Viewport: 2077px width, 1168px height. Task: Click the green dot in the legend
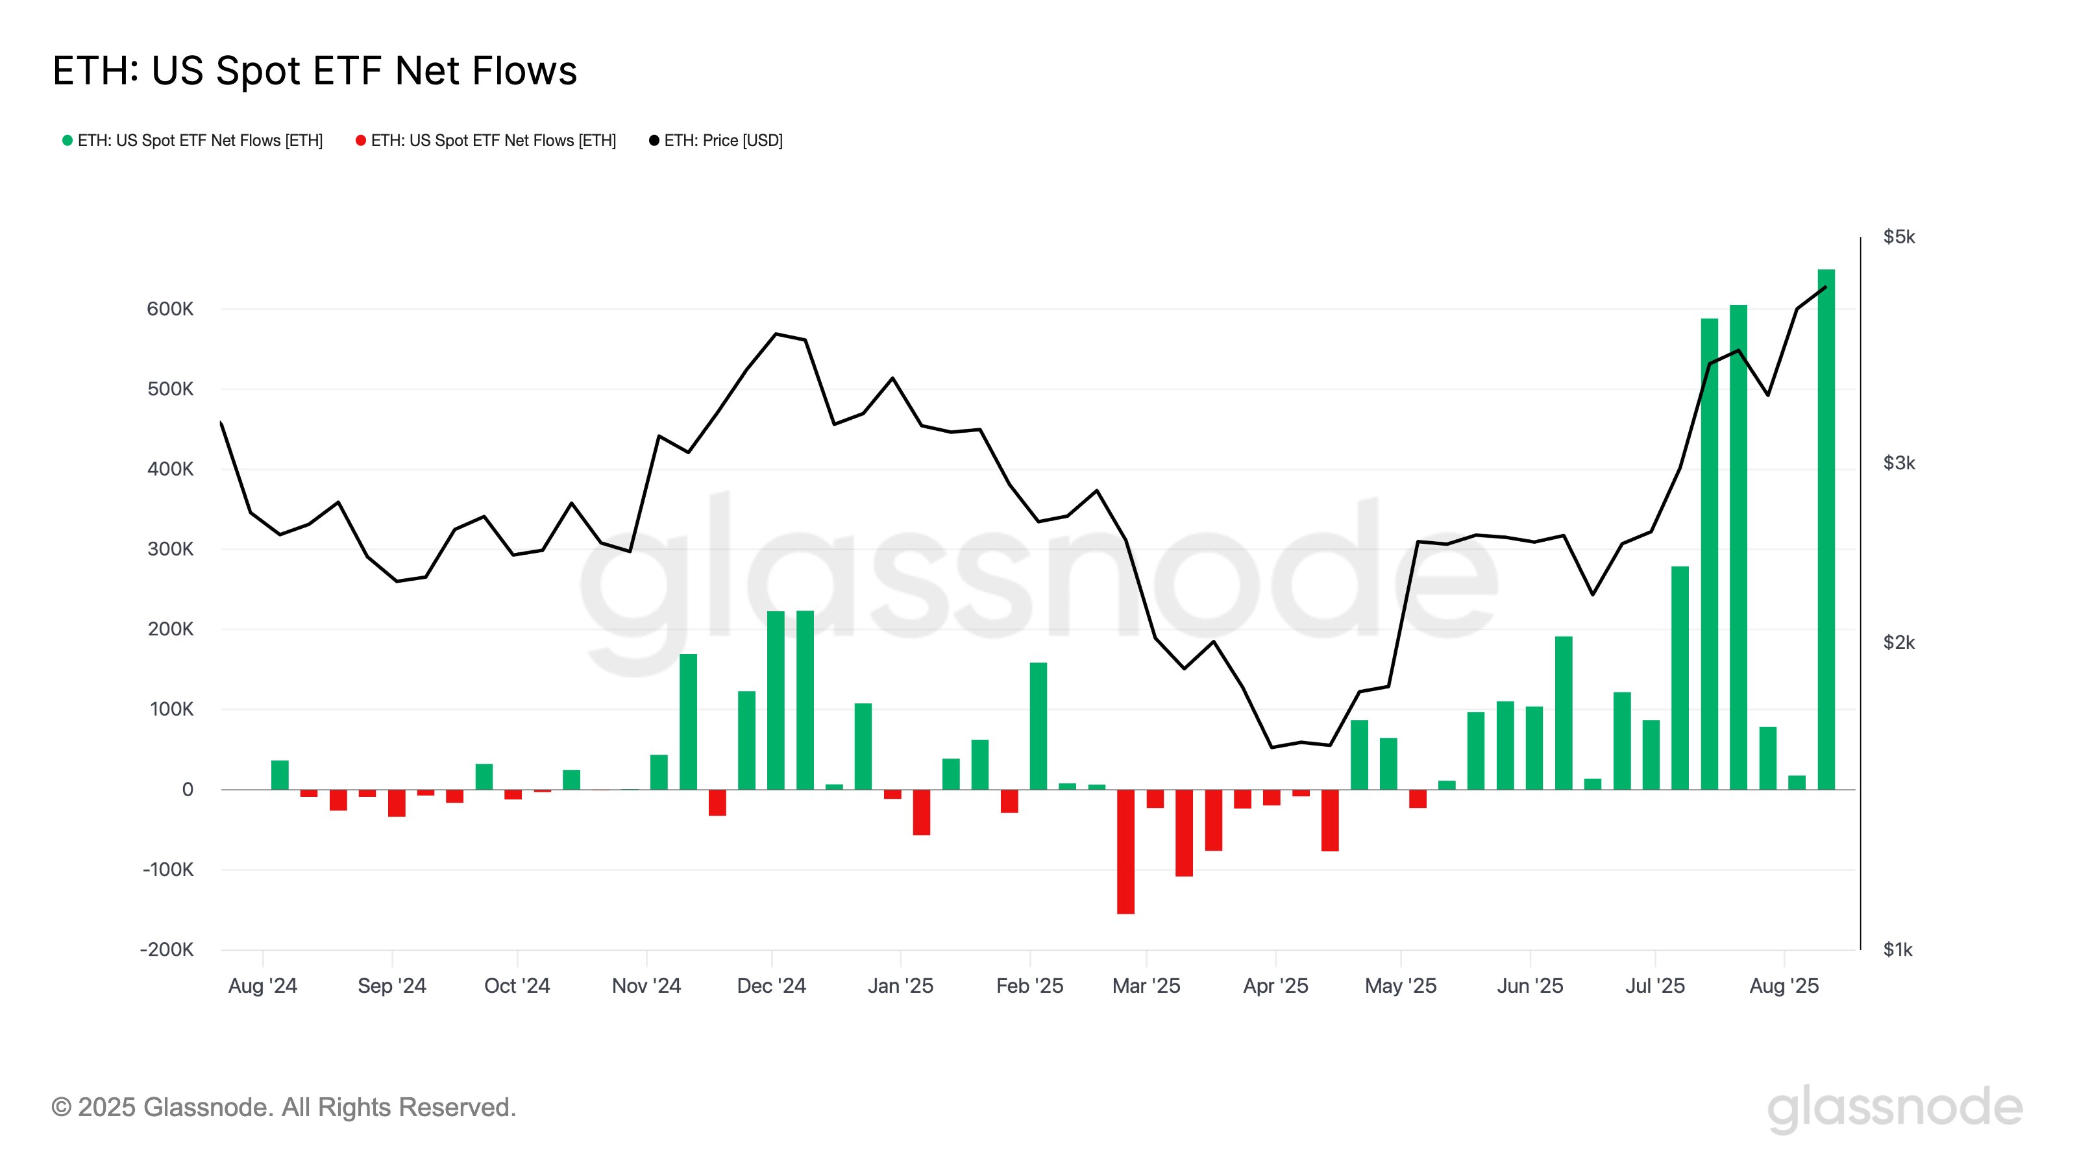pyautogui.click(x=68, y=140)
